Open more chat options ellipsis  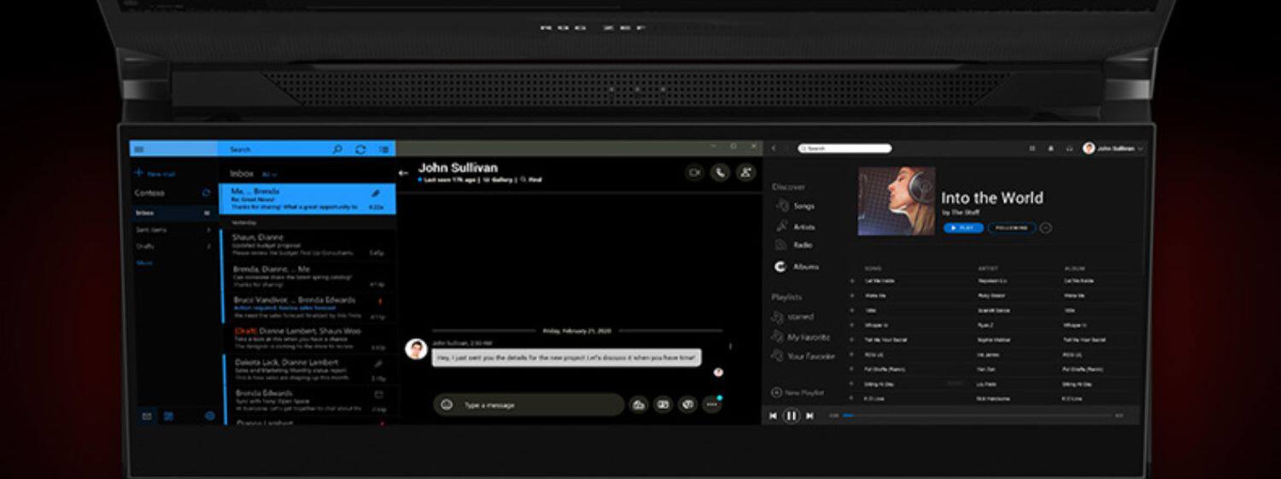pos(712,405)
